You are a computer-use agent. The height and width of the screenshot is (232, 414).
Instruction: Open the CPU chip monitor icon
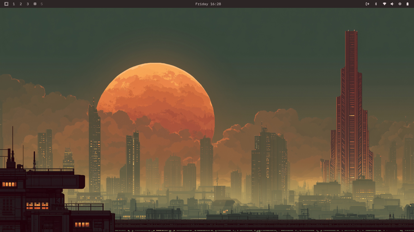400,4
